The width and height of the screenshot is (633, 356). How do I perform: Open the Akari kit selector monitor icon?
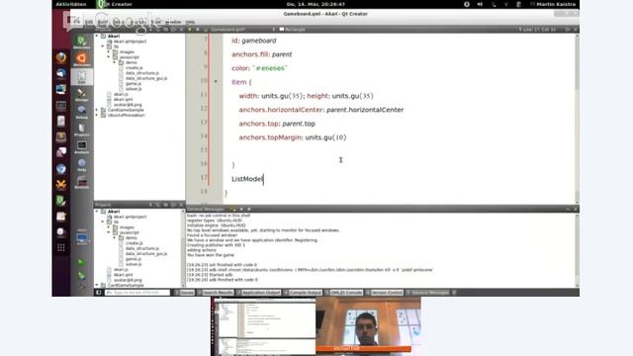point(81,237)
